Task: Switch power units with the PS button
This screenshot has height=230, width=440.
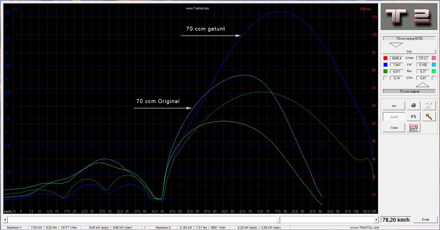Action: click(414, 117)
